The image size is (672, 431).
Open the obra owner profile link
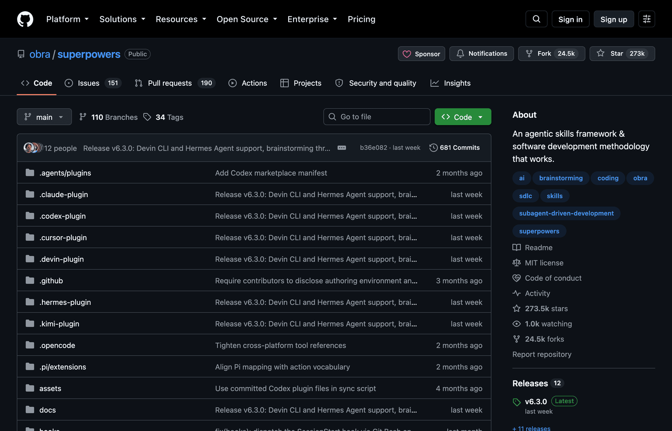[40, 54]
